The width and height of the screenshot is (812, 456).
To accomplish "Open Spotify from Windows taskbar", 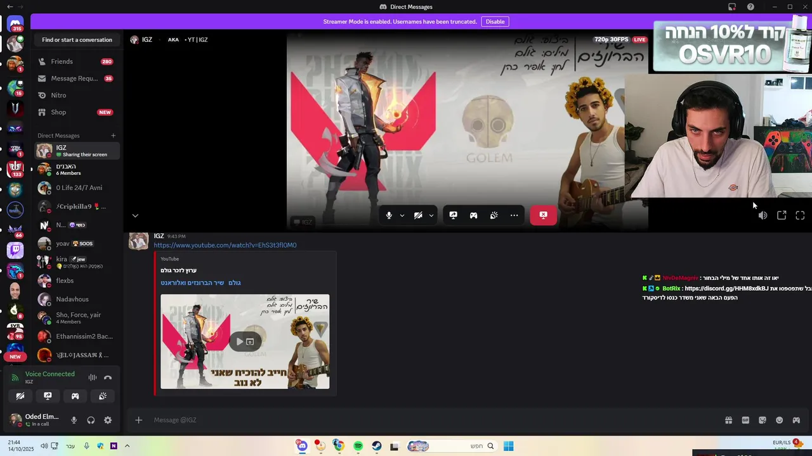I will [x=358, y=446].
